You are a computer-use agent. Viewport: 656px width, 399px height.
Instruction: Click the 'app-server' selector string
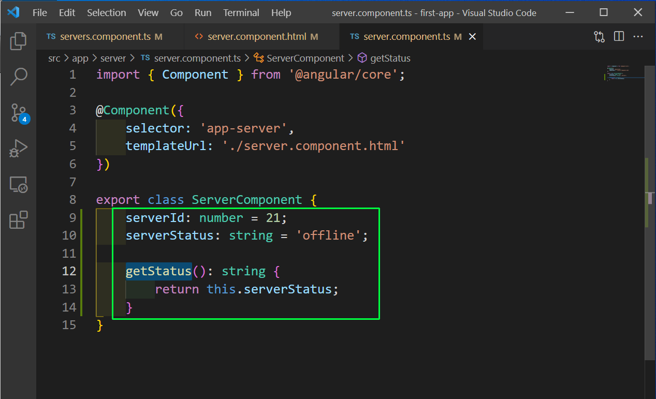coord(243,128)
